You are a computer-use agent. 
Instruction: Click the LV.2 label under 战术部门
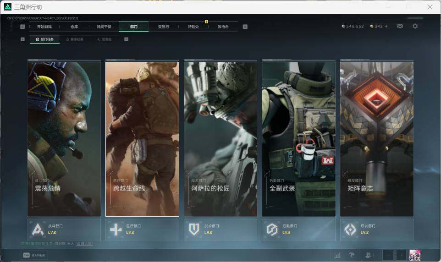pos(208,233)
